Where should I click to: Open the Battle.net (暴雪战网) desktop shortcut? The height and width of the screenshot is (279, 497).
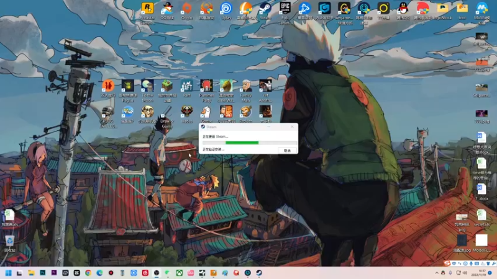click(304, 11)
